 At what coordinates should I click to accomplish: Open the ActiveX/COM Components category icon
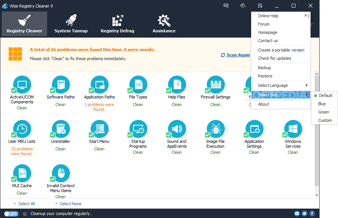[22, 85]
